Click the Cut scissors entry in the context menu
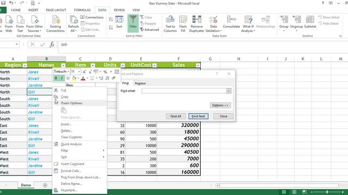 (63, 90)
